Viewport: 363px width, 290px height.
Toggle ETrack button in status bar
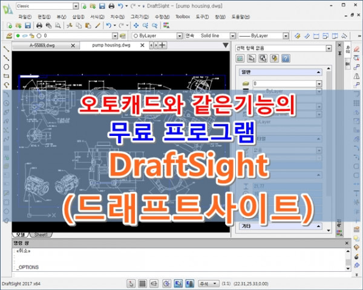tap(190, 283)
